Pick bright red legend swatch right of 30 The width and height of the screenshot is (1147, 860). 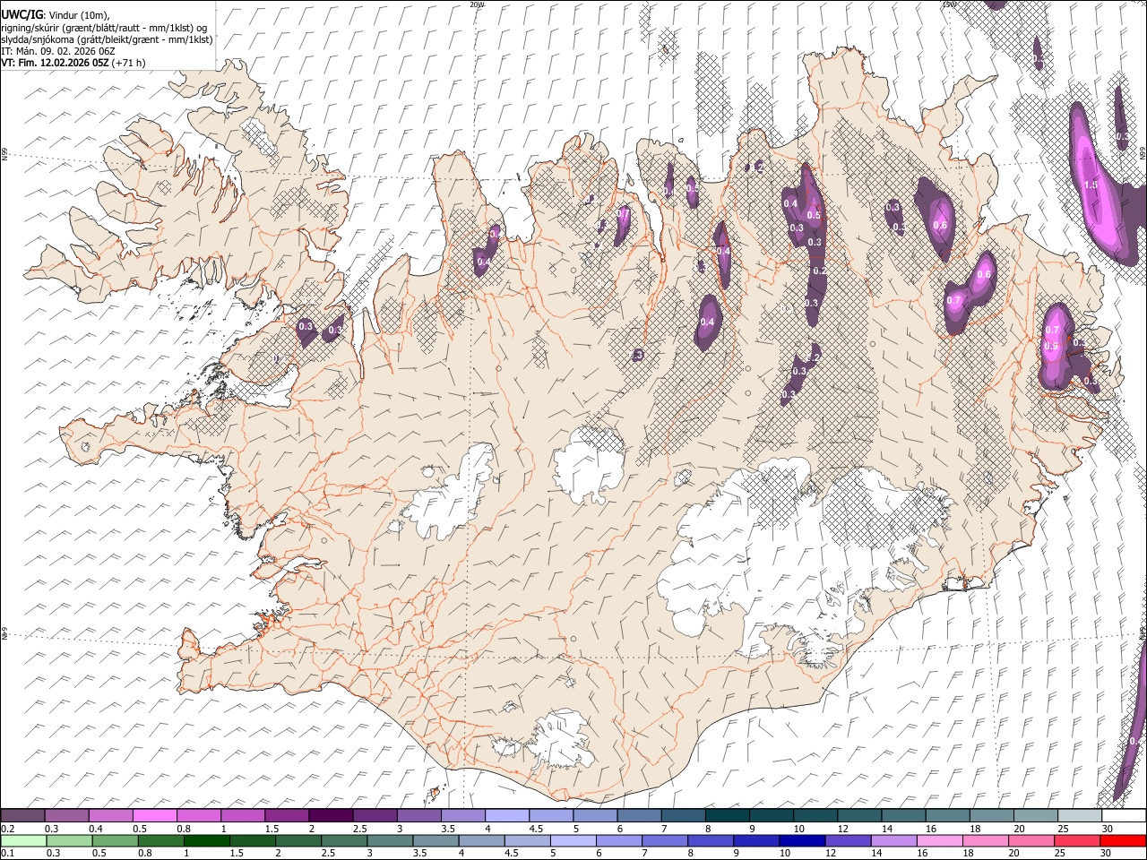click(1123, 840)
